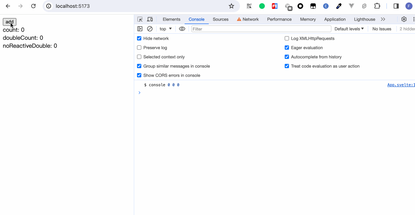Viewport: 415px width, 215px height.
Task: Click the inspect element picker icon
Action: tap(140, 19)
